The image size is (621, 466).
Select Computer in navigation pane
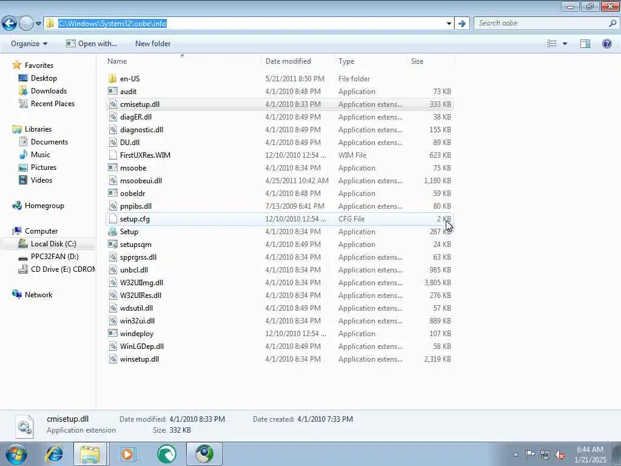41,231
